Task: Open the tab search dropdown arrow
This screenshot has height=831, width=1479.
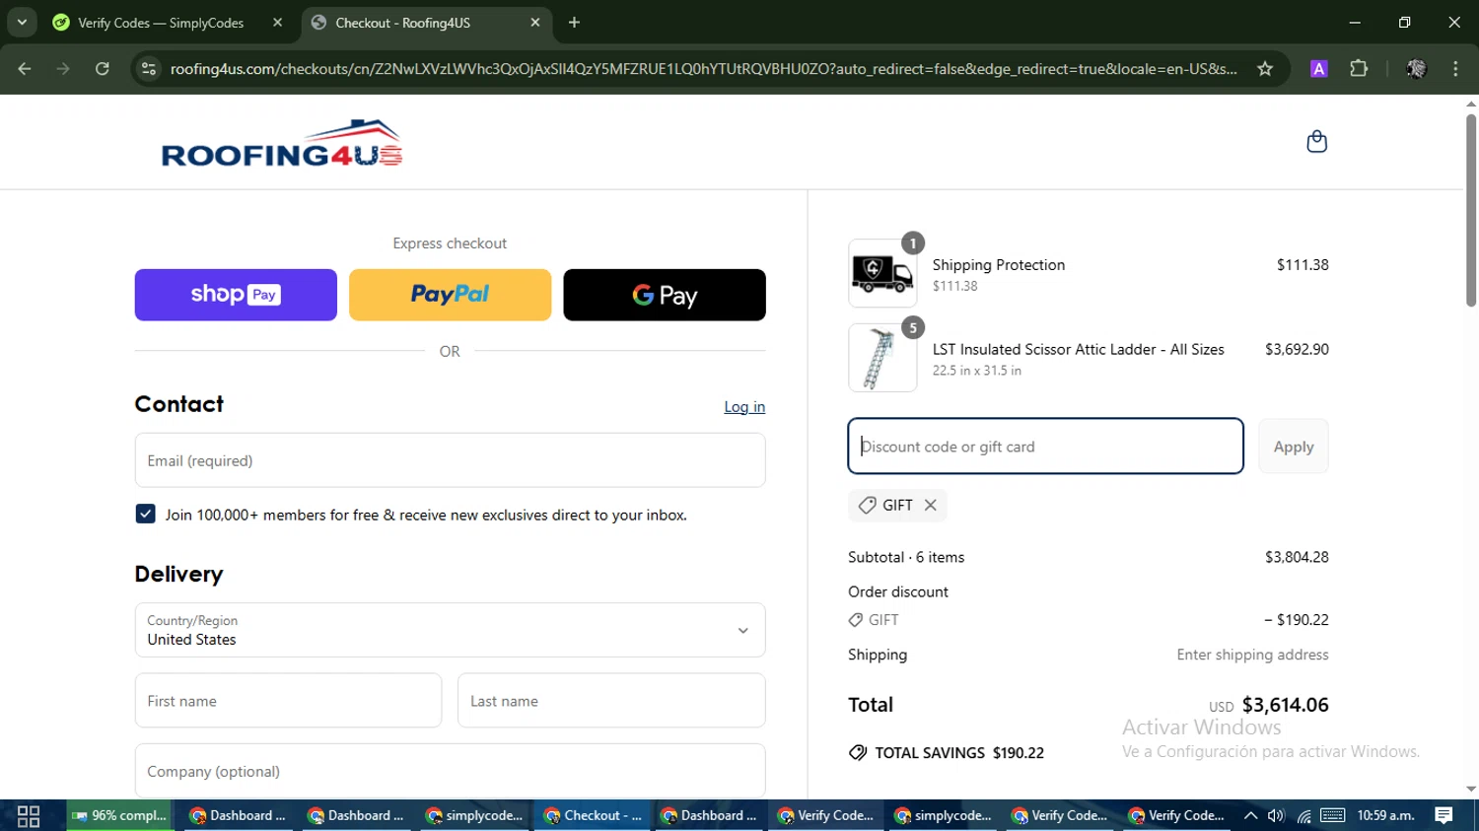Action: [22, 23]
